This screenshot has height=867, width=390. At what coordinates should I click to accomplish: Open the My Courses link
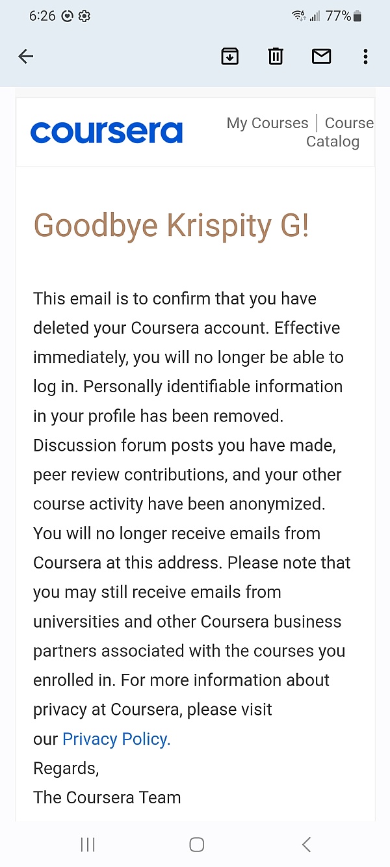click(267, 123)
